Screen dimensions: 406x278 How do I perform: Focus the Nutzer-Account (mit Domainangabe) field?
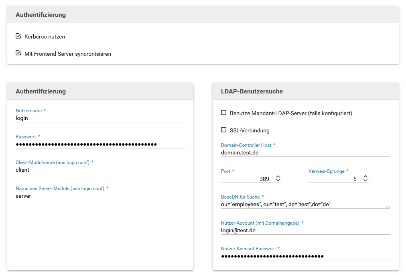coord(305,230)
